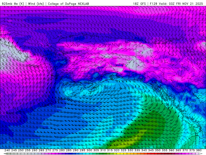The height and width of the screenshot is (155, 206).
Task: Select the 260 value on the color scale
Action: tap(35, 150)
